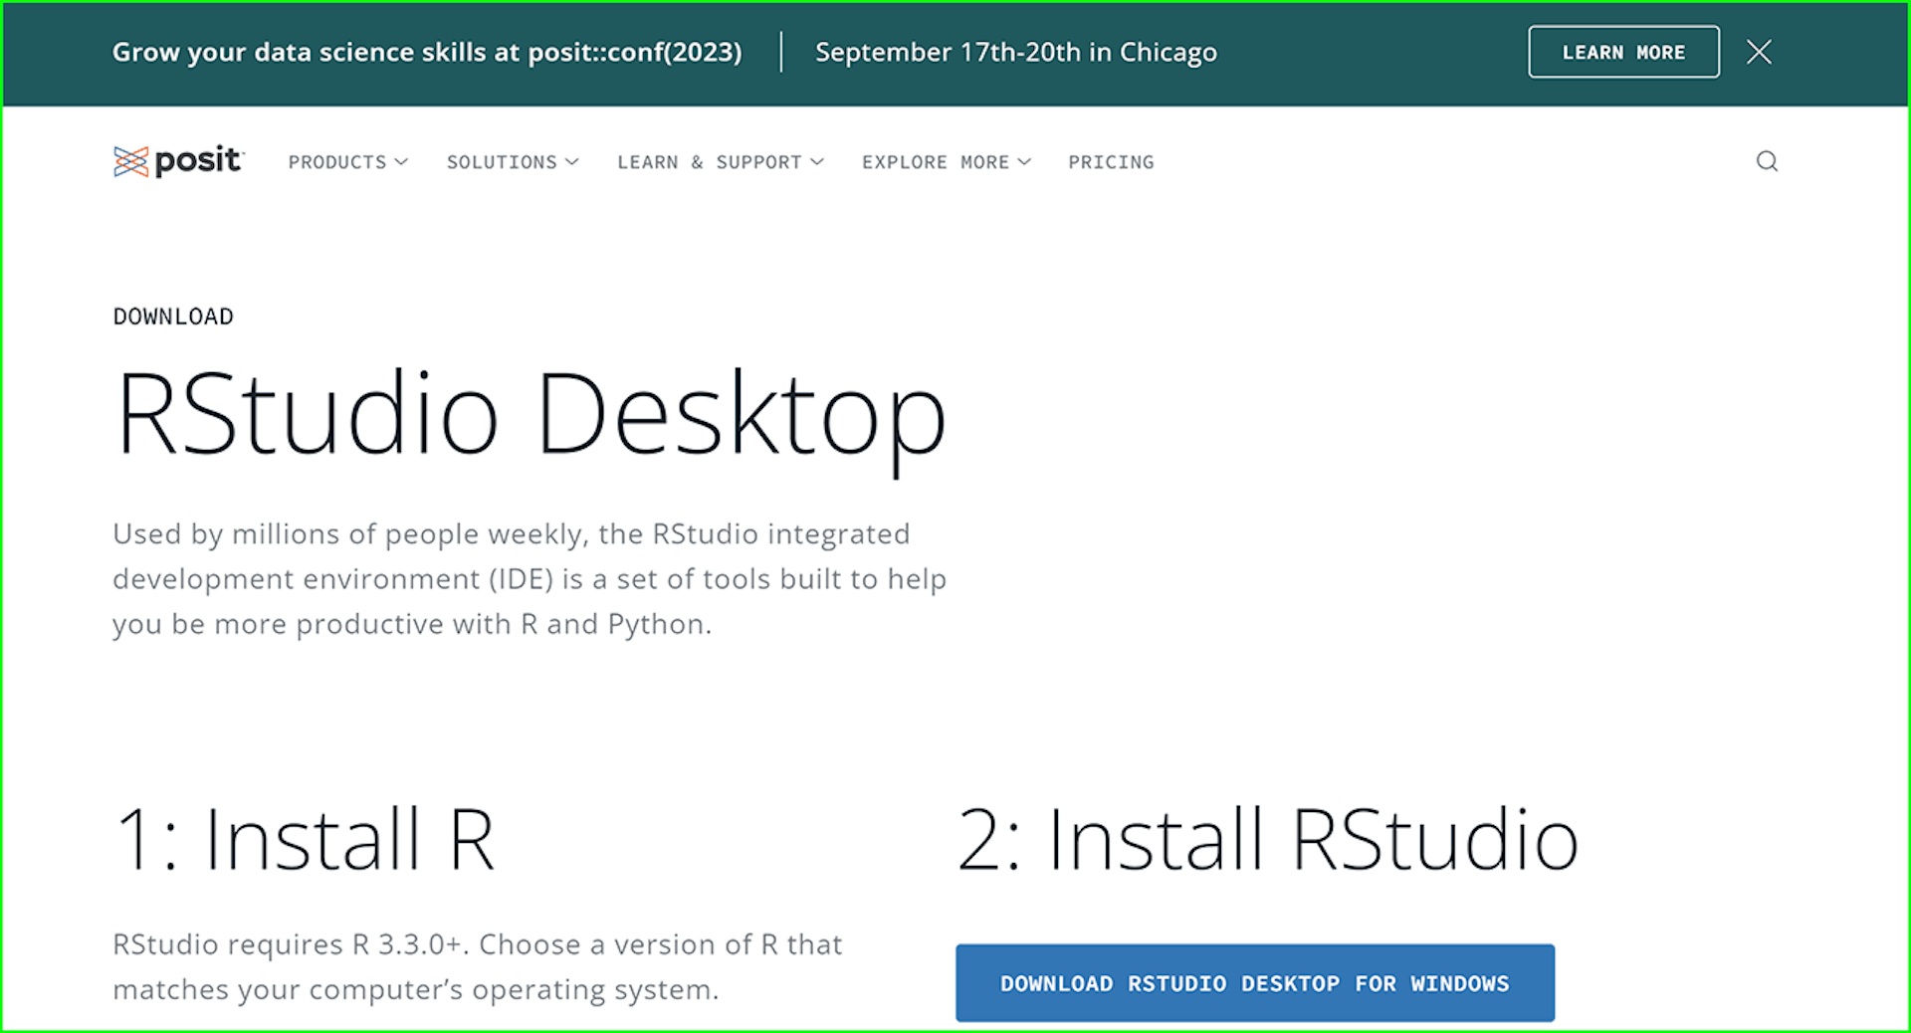Click the Posit logo mark
This screenshot has width=1911, height=1033.
click(130, 160)
